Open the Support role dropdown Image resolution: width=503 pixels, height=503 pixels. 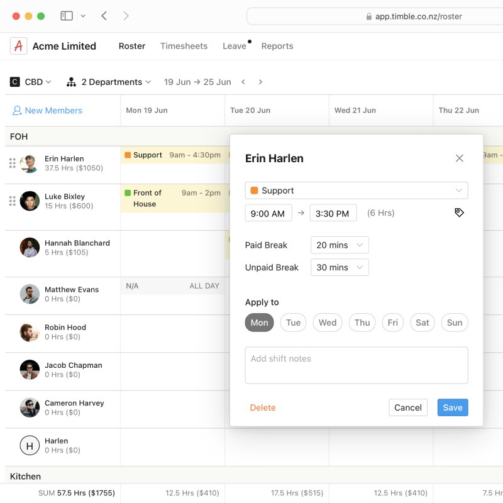pos(357,190)
